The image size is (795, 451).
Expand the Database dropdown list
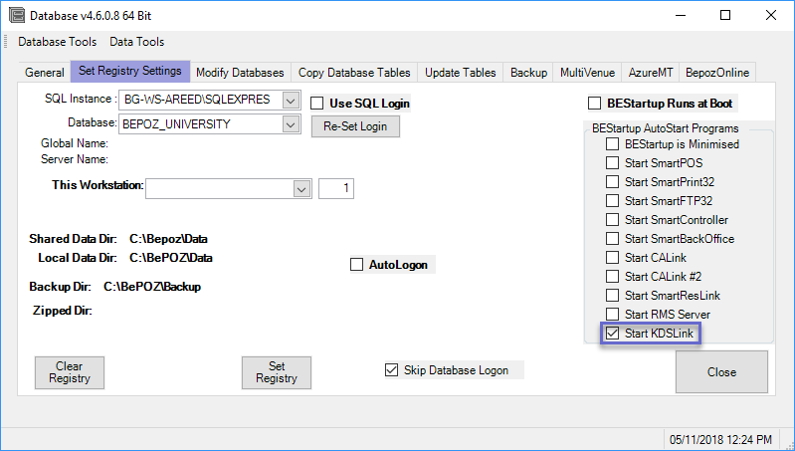290,124
